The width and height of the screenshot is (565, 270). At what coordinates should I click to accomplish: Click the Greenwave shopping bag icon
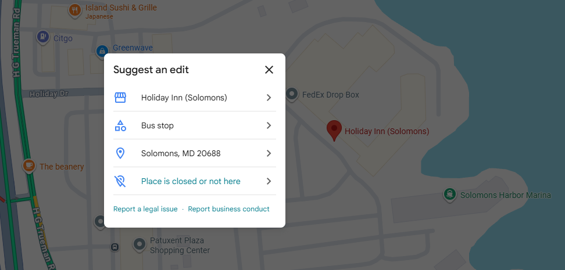[x=102, y=51]
